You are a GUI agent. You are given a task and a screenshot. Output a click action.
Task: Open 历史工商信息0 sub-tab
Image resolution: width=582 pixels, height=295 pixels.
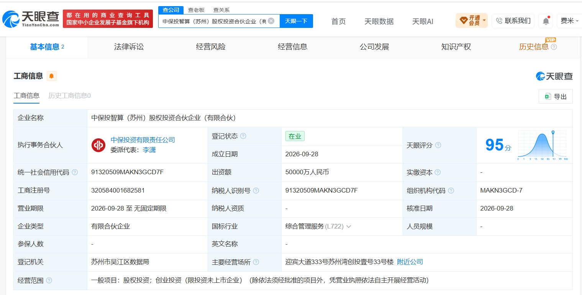click(x=69, y=96)
